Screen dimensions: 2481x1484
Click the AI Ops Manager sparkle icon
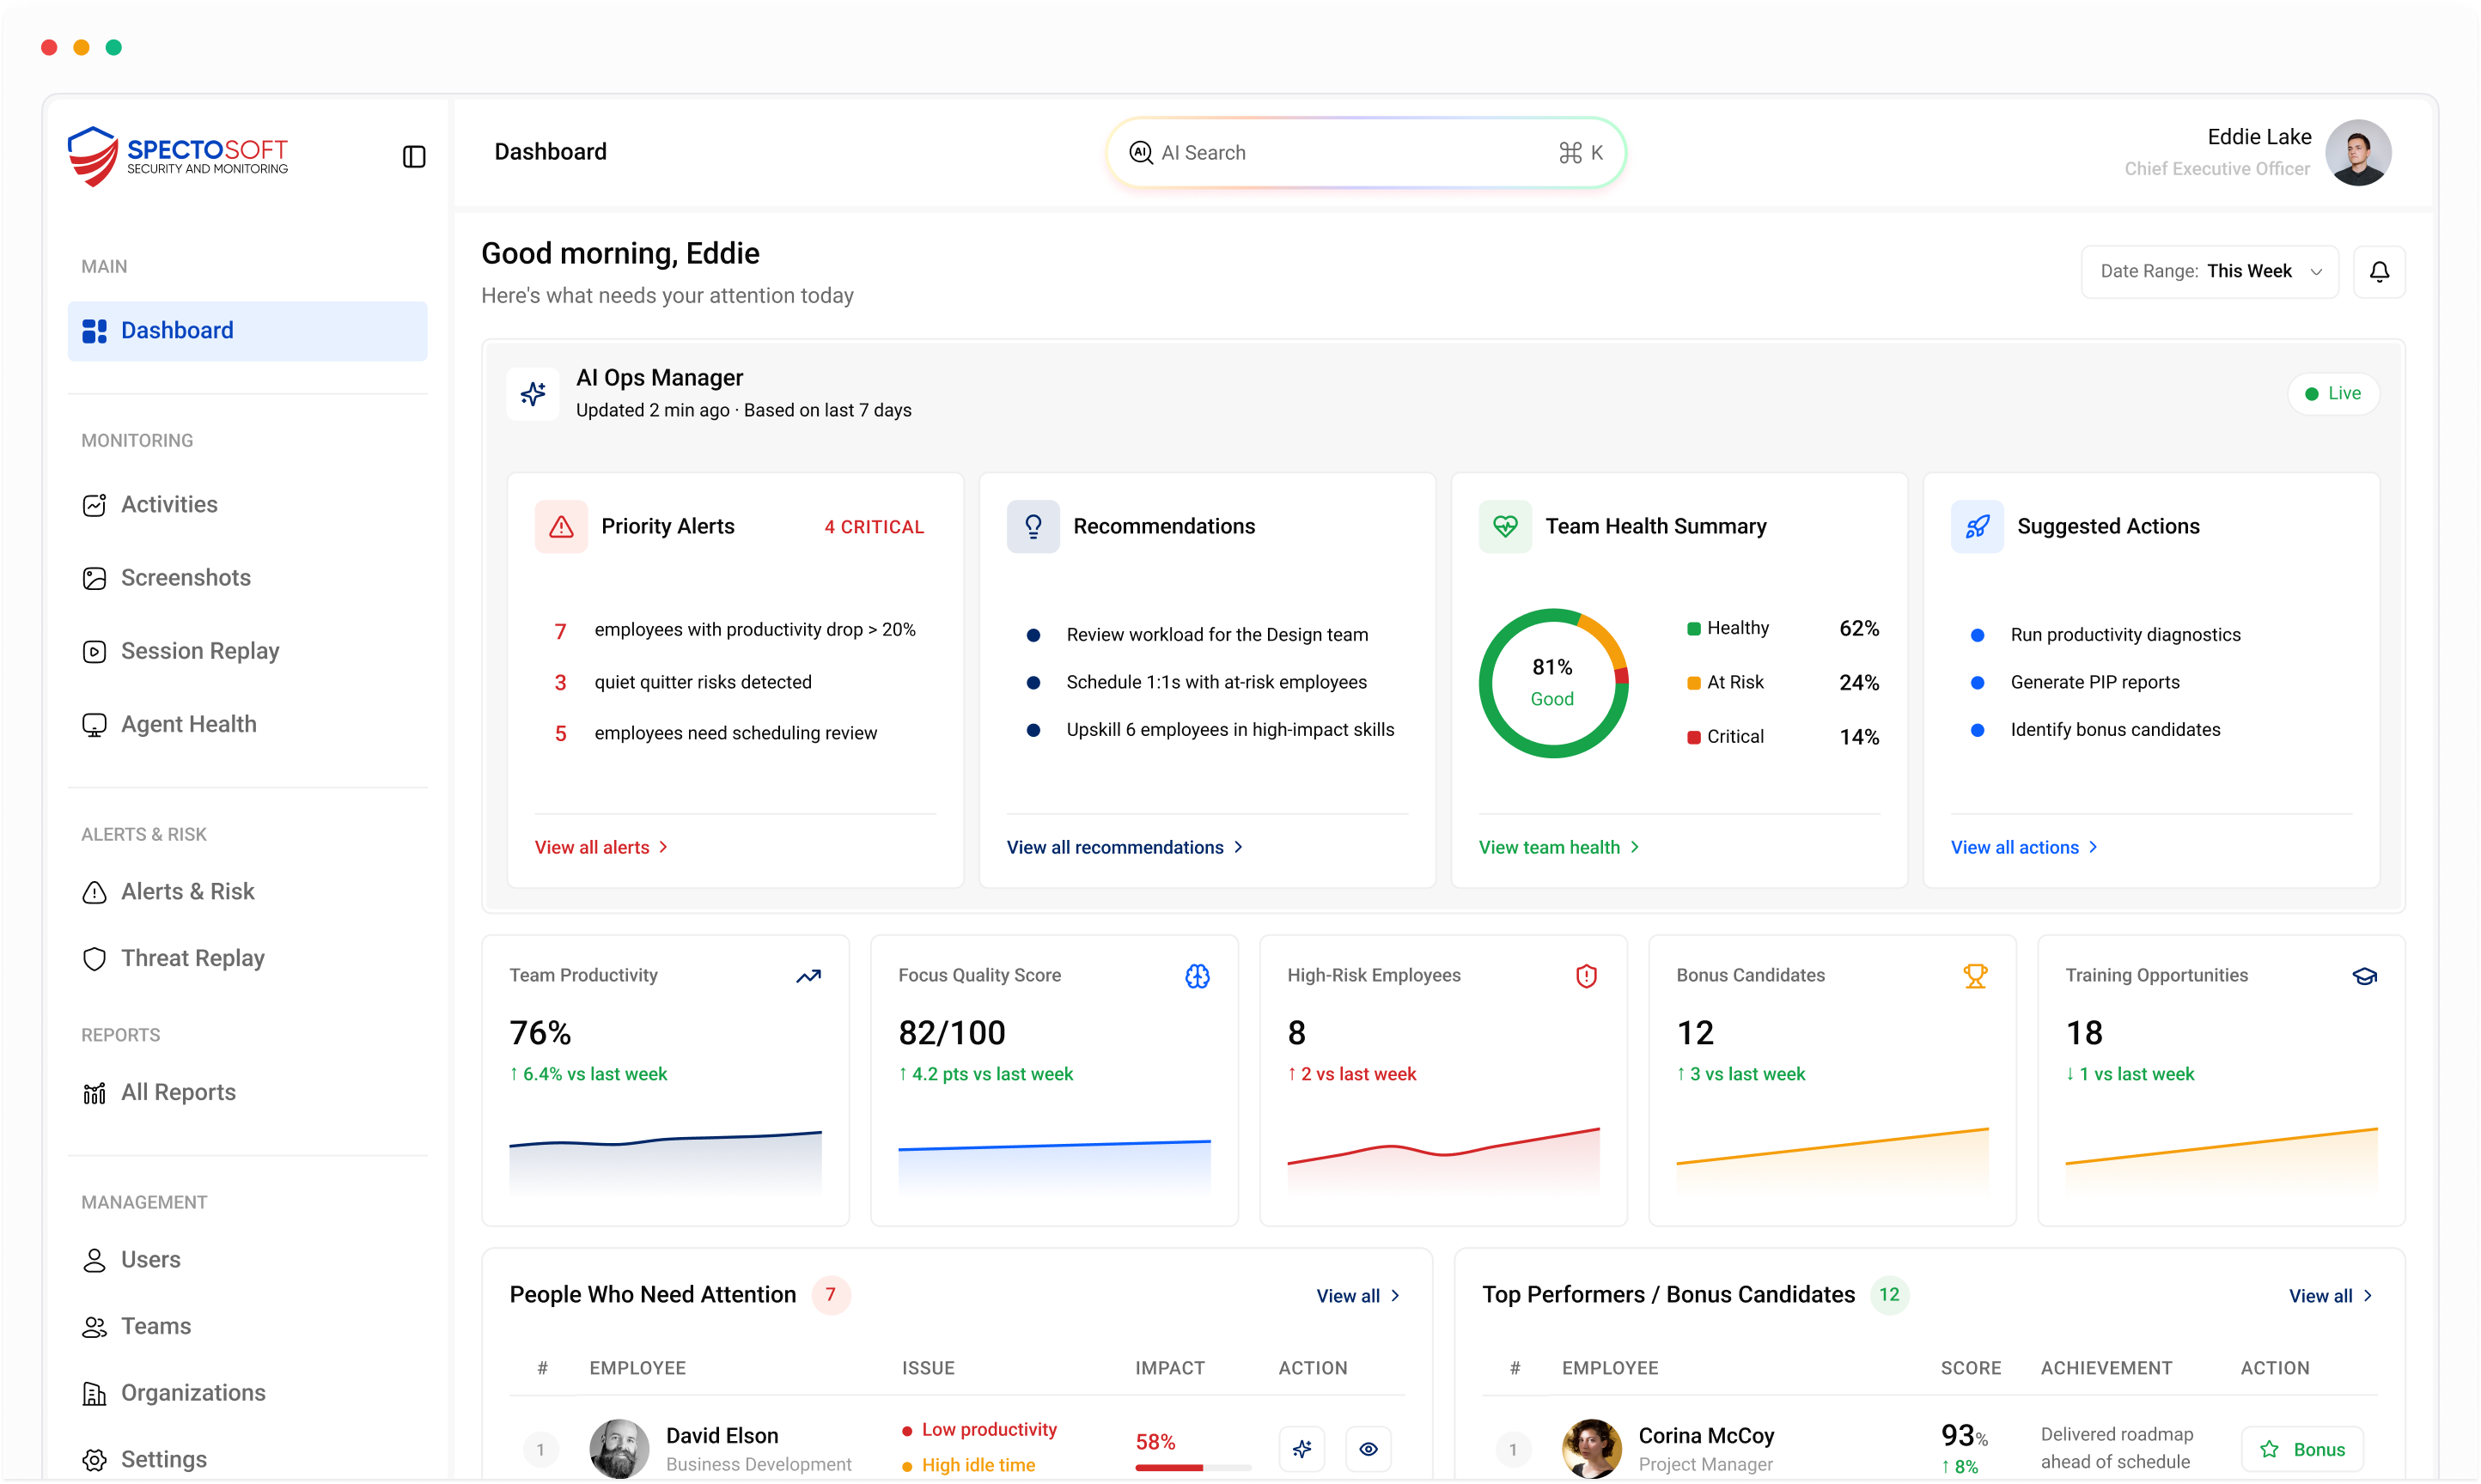533,393
